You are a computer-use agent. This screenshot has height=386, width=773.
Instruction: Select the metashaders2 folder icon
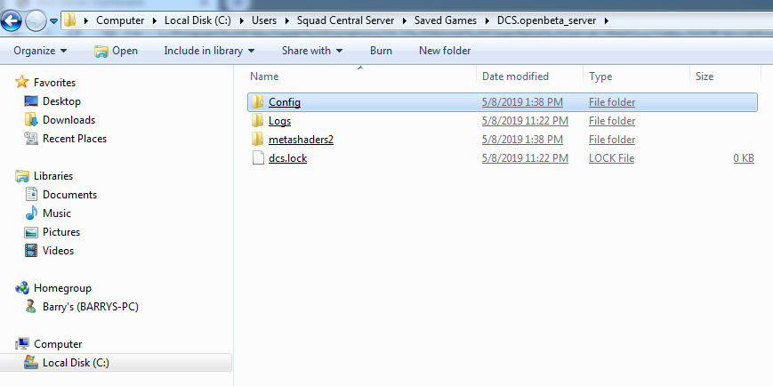click(257, 140)
